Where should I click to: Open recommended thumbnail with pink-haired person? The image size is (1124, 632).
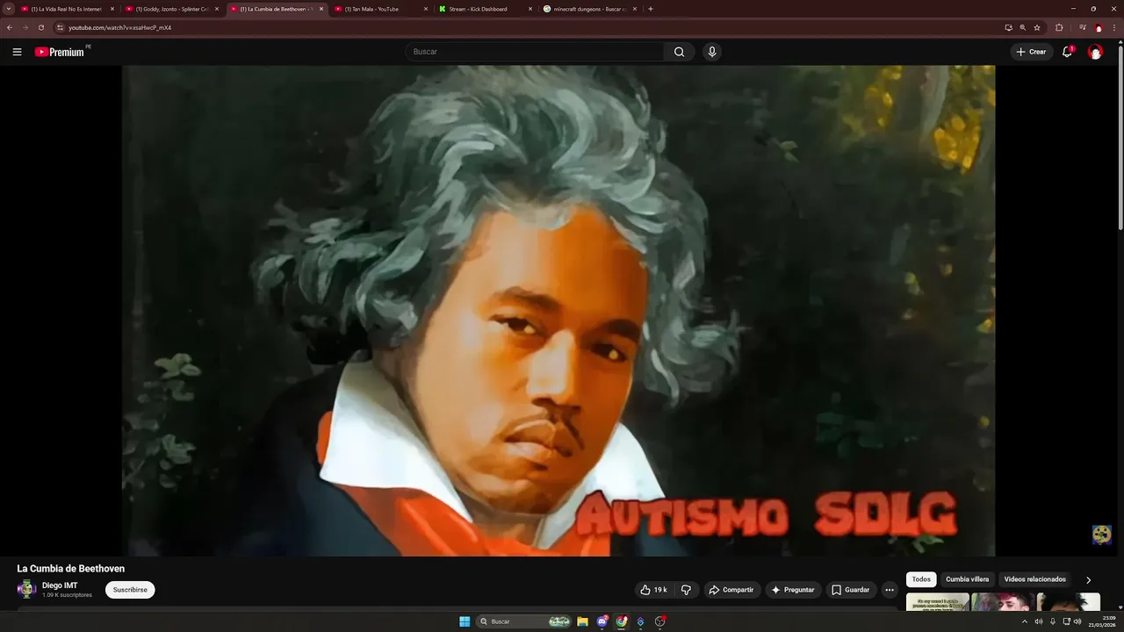tap(1003, 602)
